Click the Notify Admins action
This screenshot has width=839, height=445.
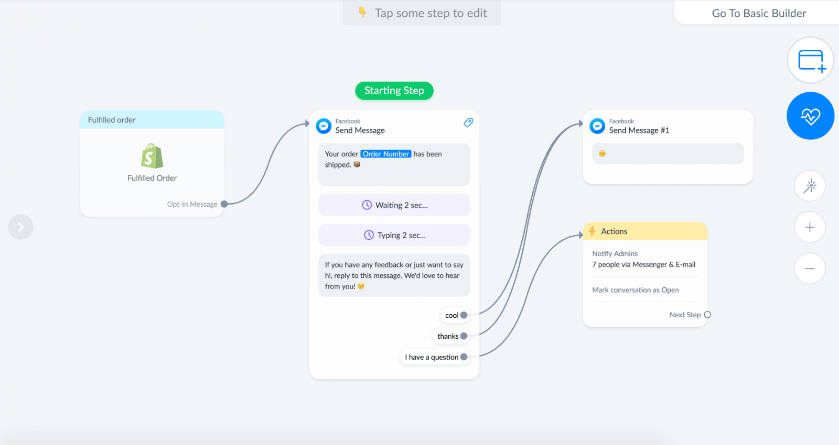coord(615,253)
